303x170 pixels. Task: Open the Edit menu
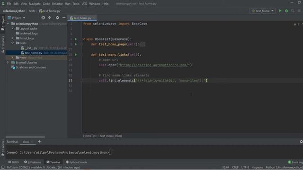16,4
